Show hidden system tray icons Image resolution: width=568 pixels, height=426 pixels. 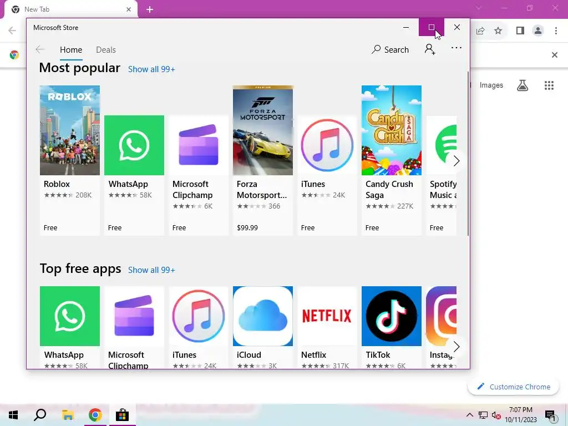click(x=469, y=415)
